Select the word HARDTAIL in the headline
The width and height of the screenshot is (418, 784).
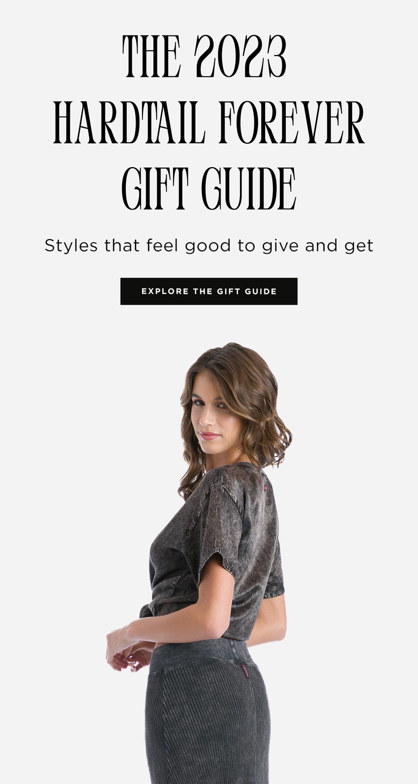click(x=129, y=122)
